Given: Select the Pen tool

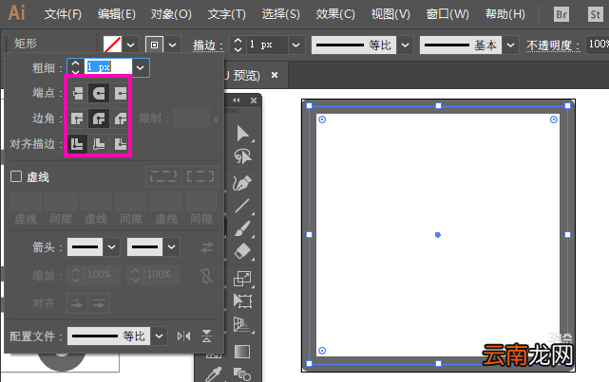Looking at the screenshot, I should [242, 183].
